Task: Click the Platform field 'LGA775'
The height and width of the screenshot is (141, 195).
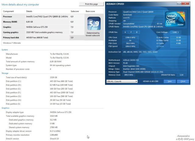Action: click(143, 18)
